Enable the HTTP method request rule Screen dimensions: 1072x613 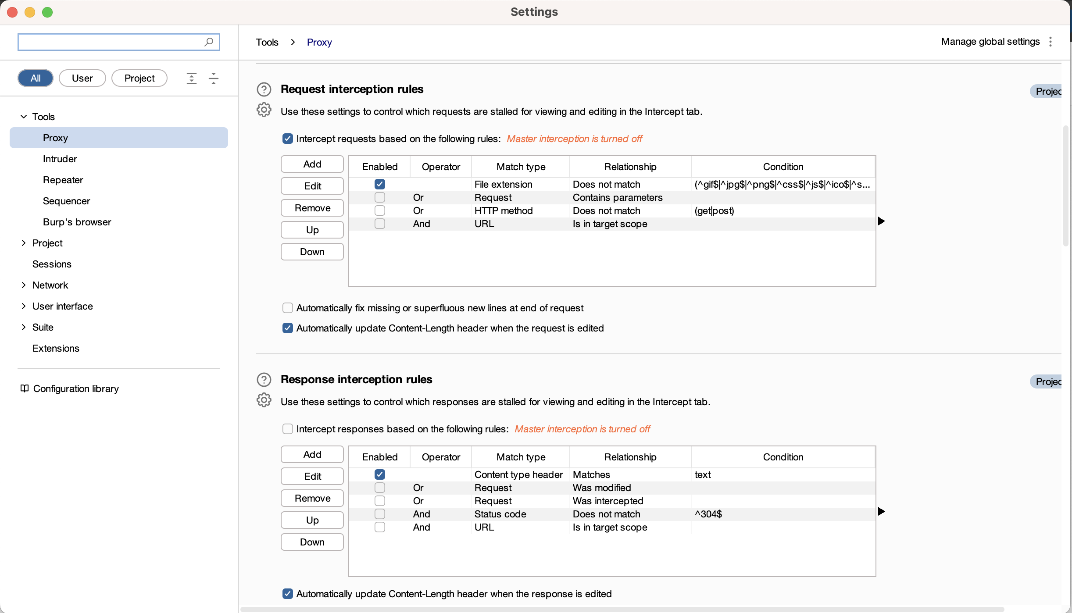(x=380, y=210)
